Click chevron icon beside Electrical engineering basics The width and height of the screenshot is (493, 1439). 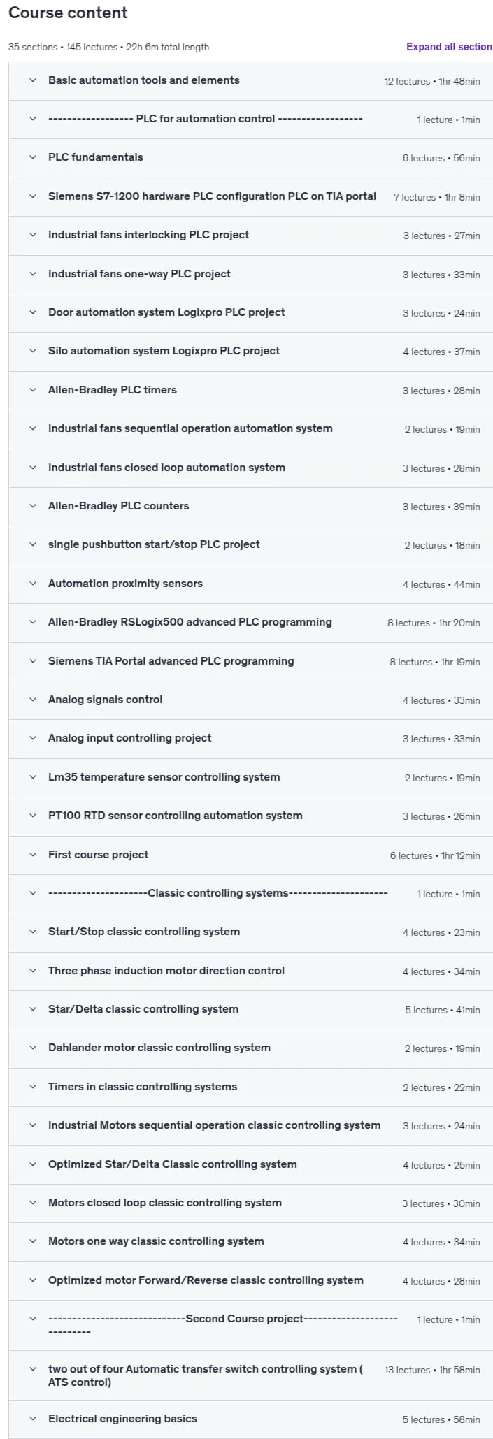(x=33, y=1419)
